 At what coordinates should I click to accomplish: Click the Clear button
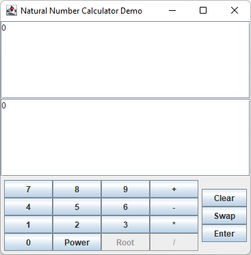pos(224,198)
